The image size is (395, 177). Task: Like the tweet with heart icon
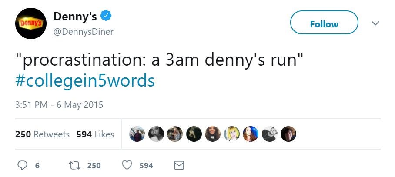127,165
